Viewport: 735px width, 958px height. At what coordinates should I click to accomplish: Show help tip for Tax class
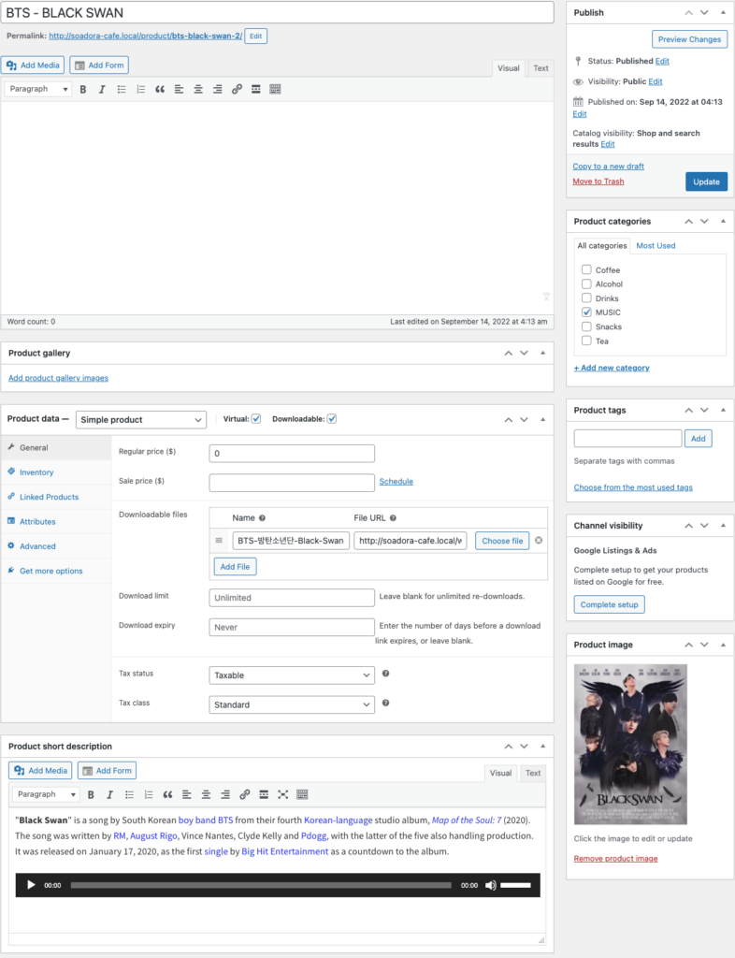(386, 703)
